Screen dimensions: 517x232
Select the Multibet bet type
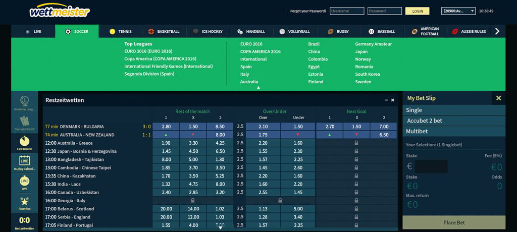point(454,131)
